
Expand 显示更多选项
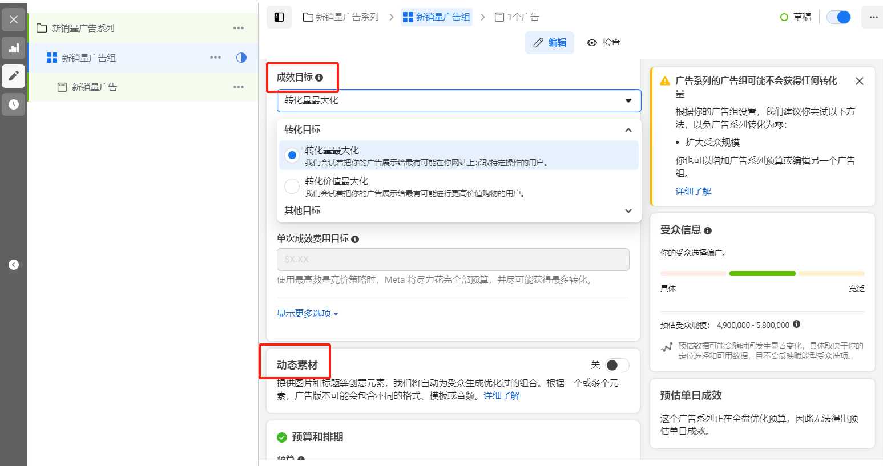tap(308, 314)
